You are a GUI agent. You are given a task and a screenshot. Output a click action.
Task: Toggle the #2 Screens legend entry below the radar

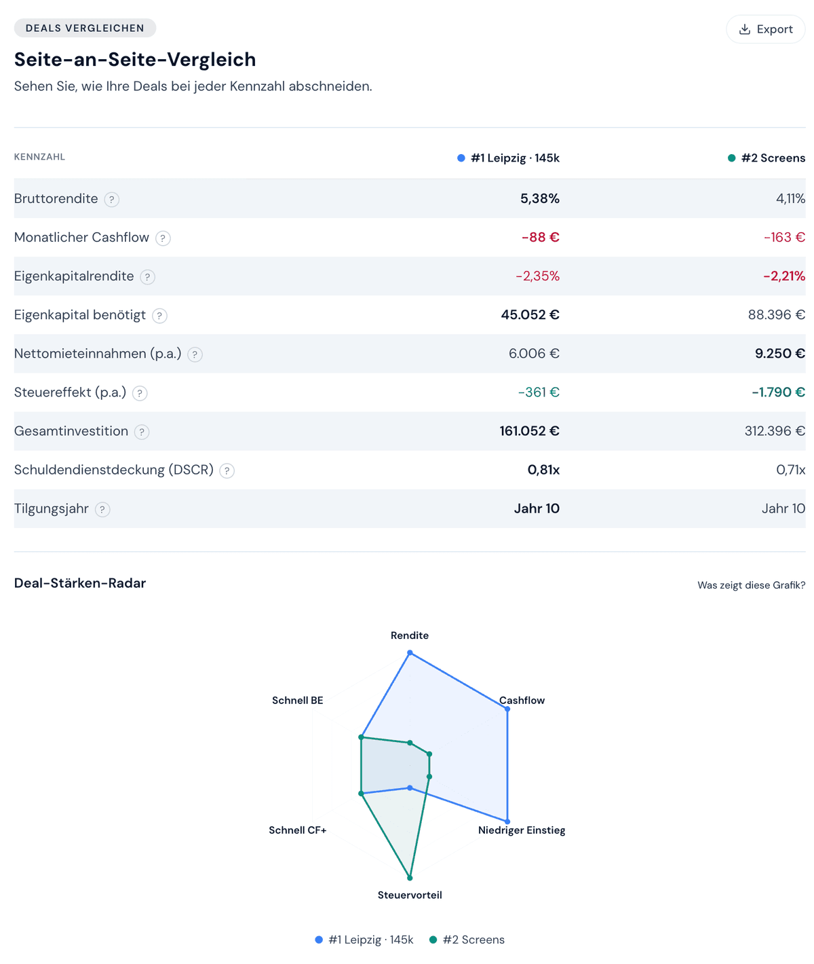click(467, 940)
